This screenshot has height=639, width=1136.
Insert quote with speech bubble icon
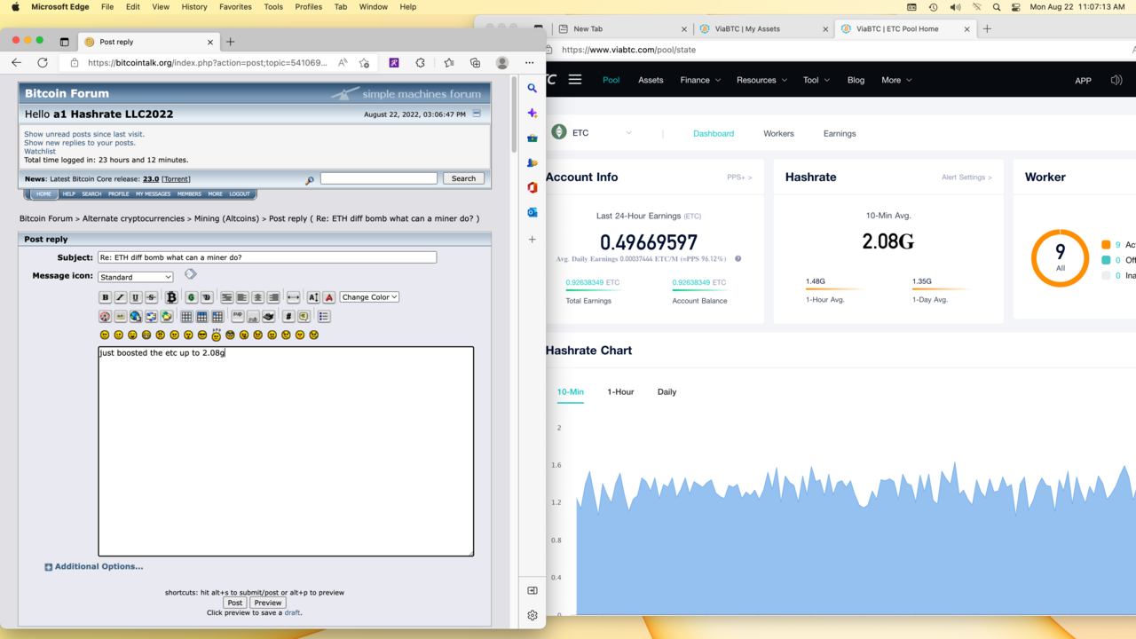304,317
